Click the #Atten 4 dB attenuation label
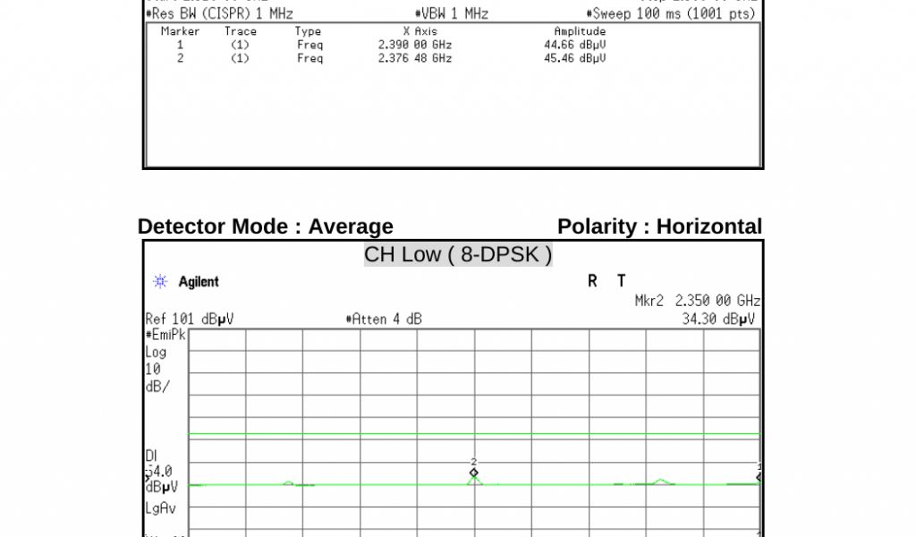The width and height of the screenshot is (916, 537). pos(383,320)
